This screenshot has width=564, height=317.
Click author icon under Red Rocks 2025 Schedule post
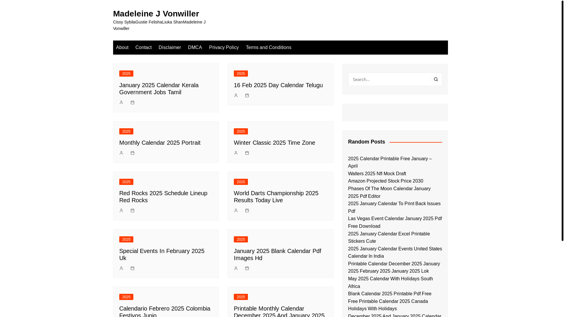click(x=121, y=210)
